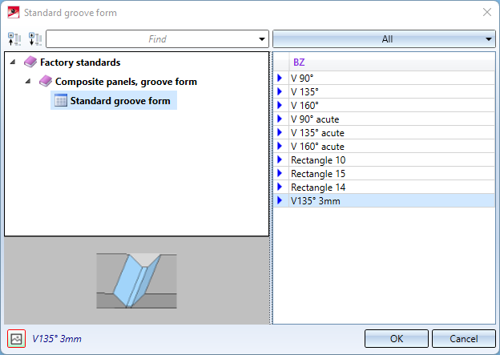Image resolution: width=500 pixels, height=355 pixels.
Task: Select the V 135° row
Action: click(384, 91)
